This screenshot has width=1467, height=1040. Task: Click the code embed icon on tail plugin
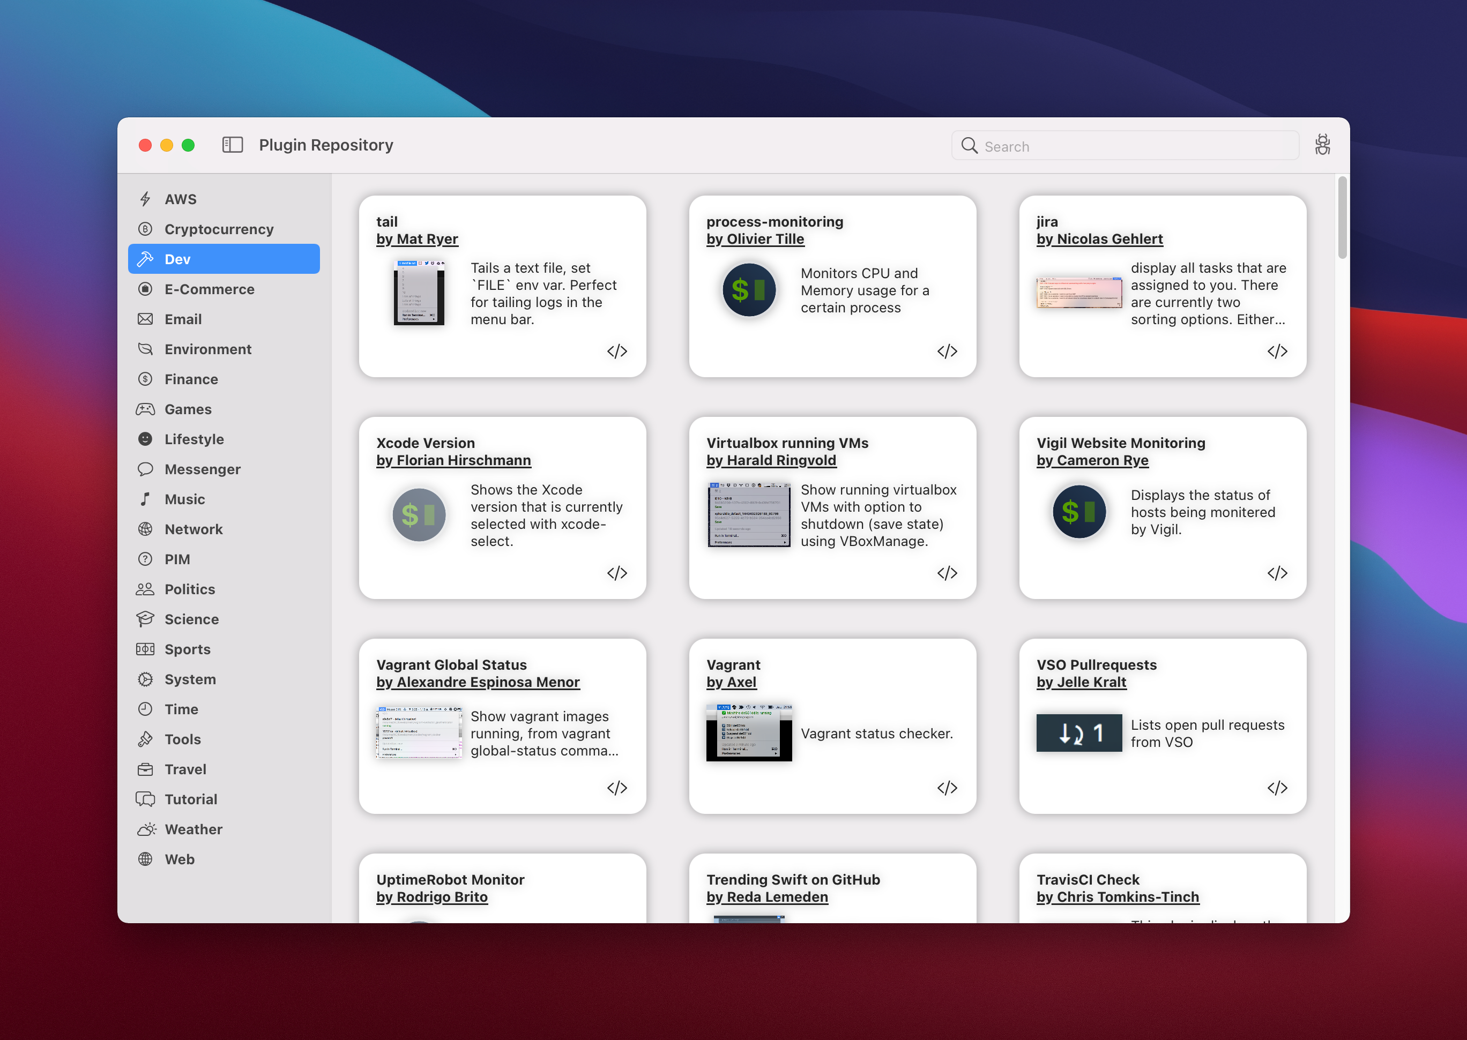coord(617,351)
